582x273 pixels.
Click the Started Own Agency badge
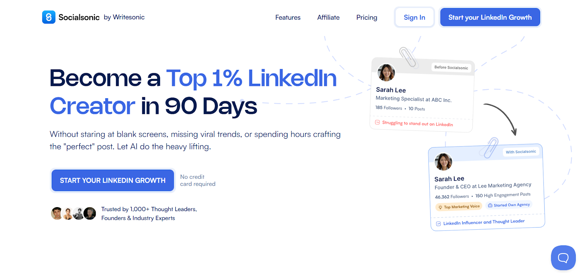pyautogui.click(x=509, y=205)
